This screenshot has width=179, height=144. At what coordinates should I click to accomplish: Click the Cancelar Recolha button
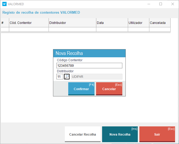[x=83, y=134]
